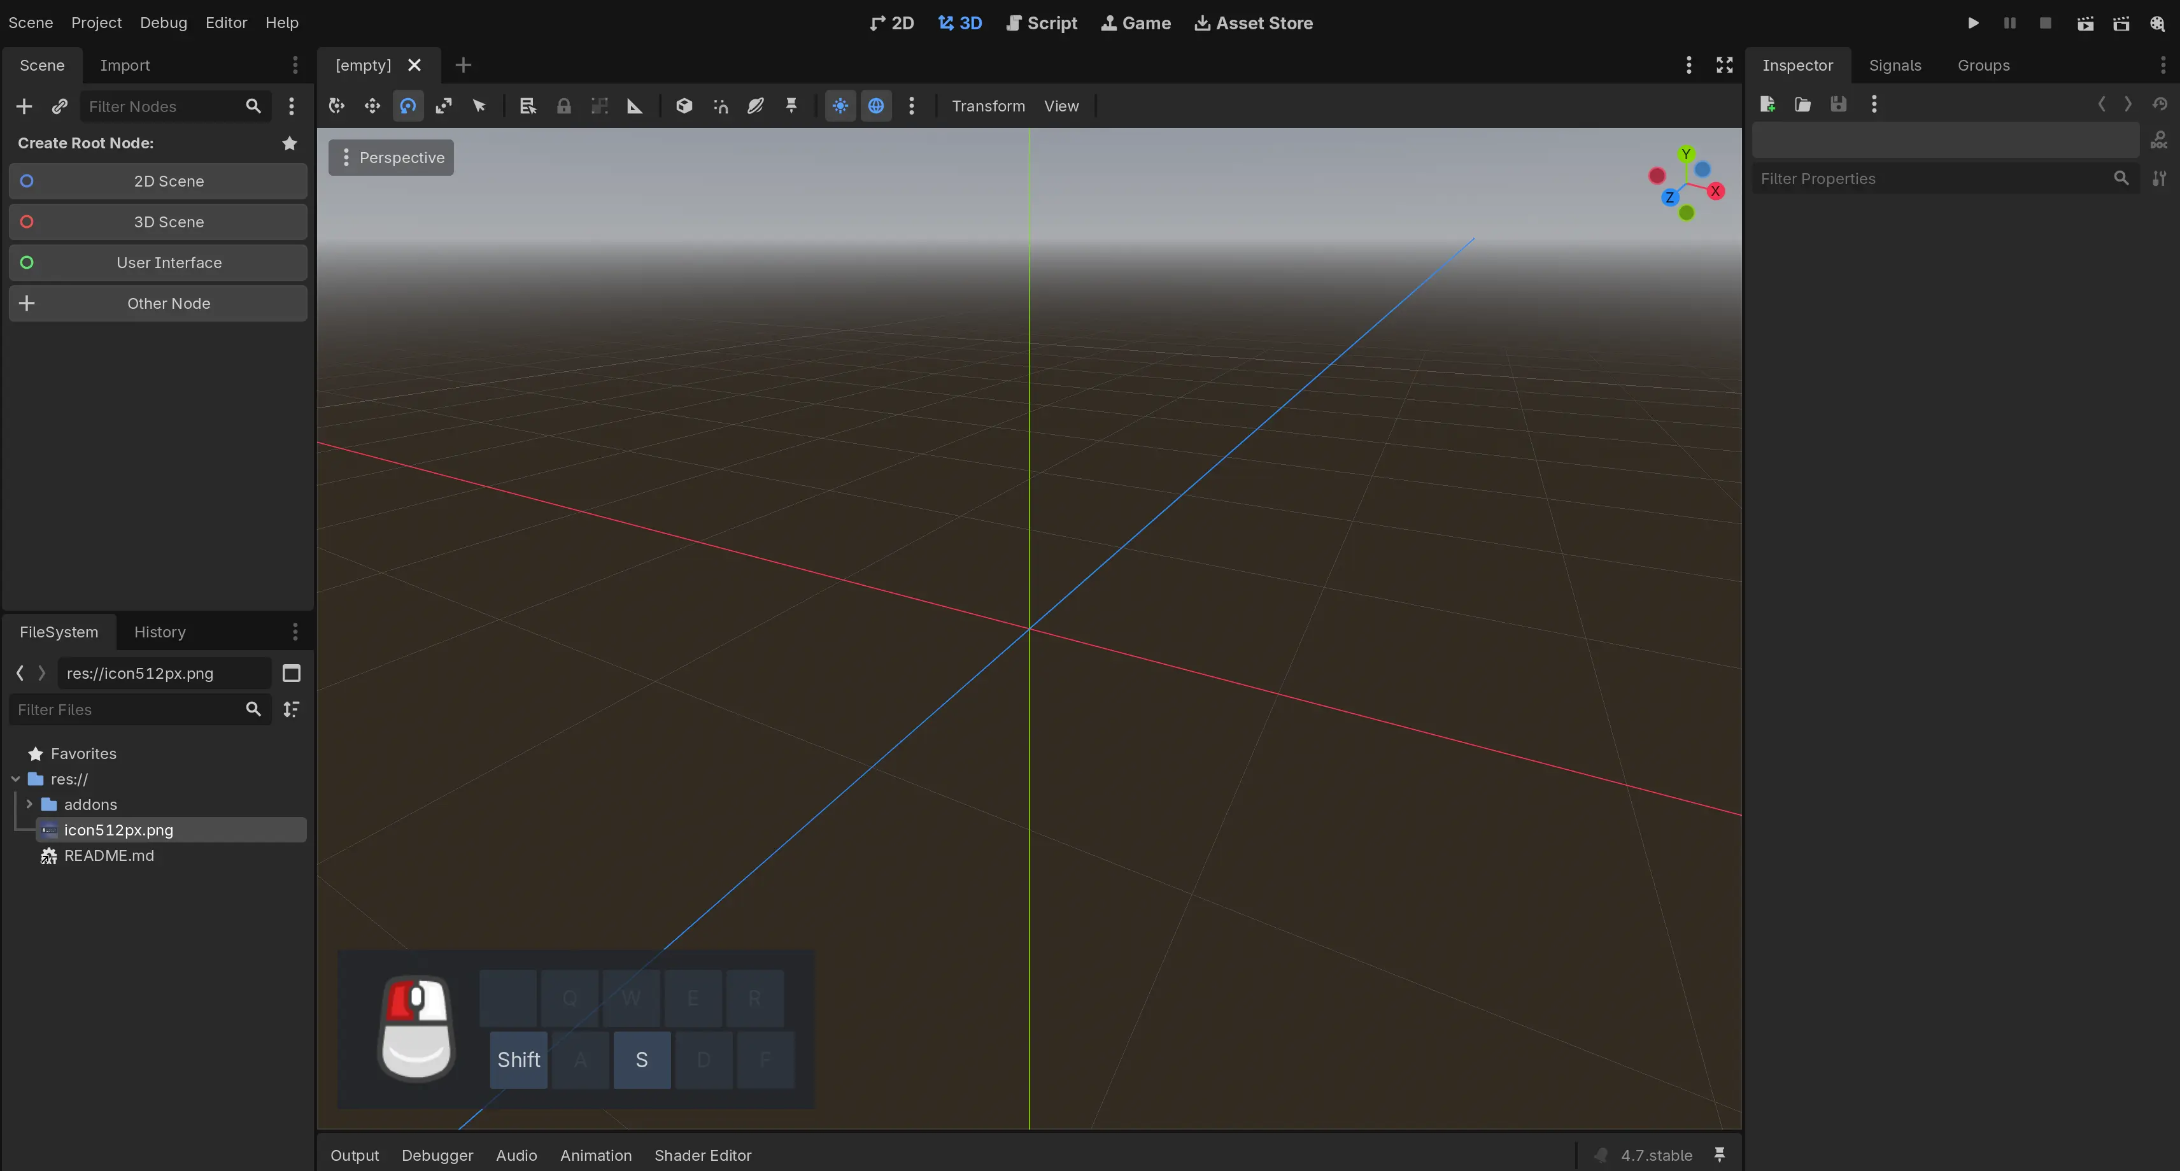Viewport: 2180px width, 1171px height.
Task: Open sun and environment settings three dots
Action: pos(912,106)
